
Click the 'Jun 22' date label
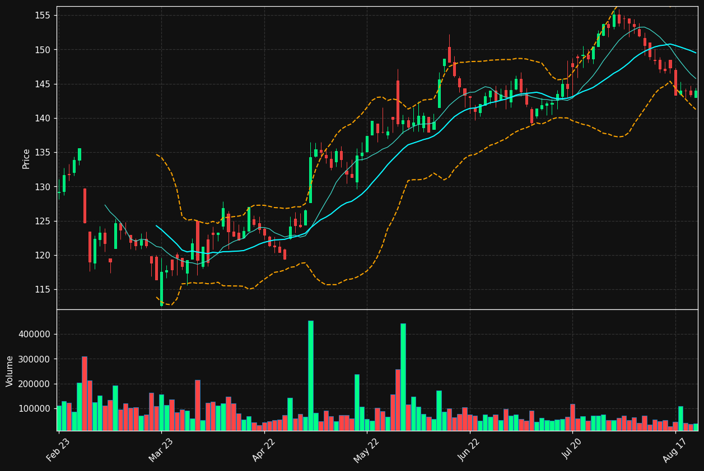[x=470, y=449]
